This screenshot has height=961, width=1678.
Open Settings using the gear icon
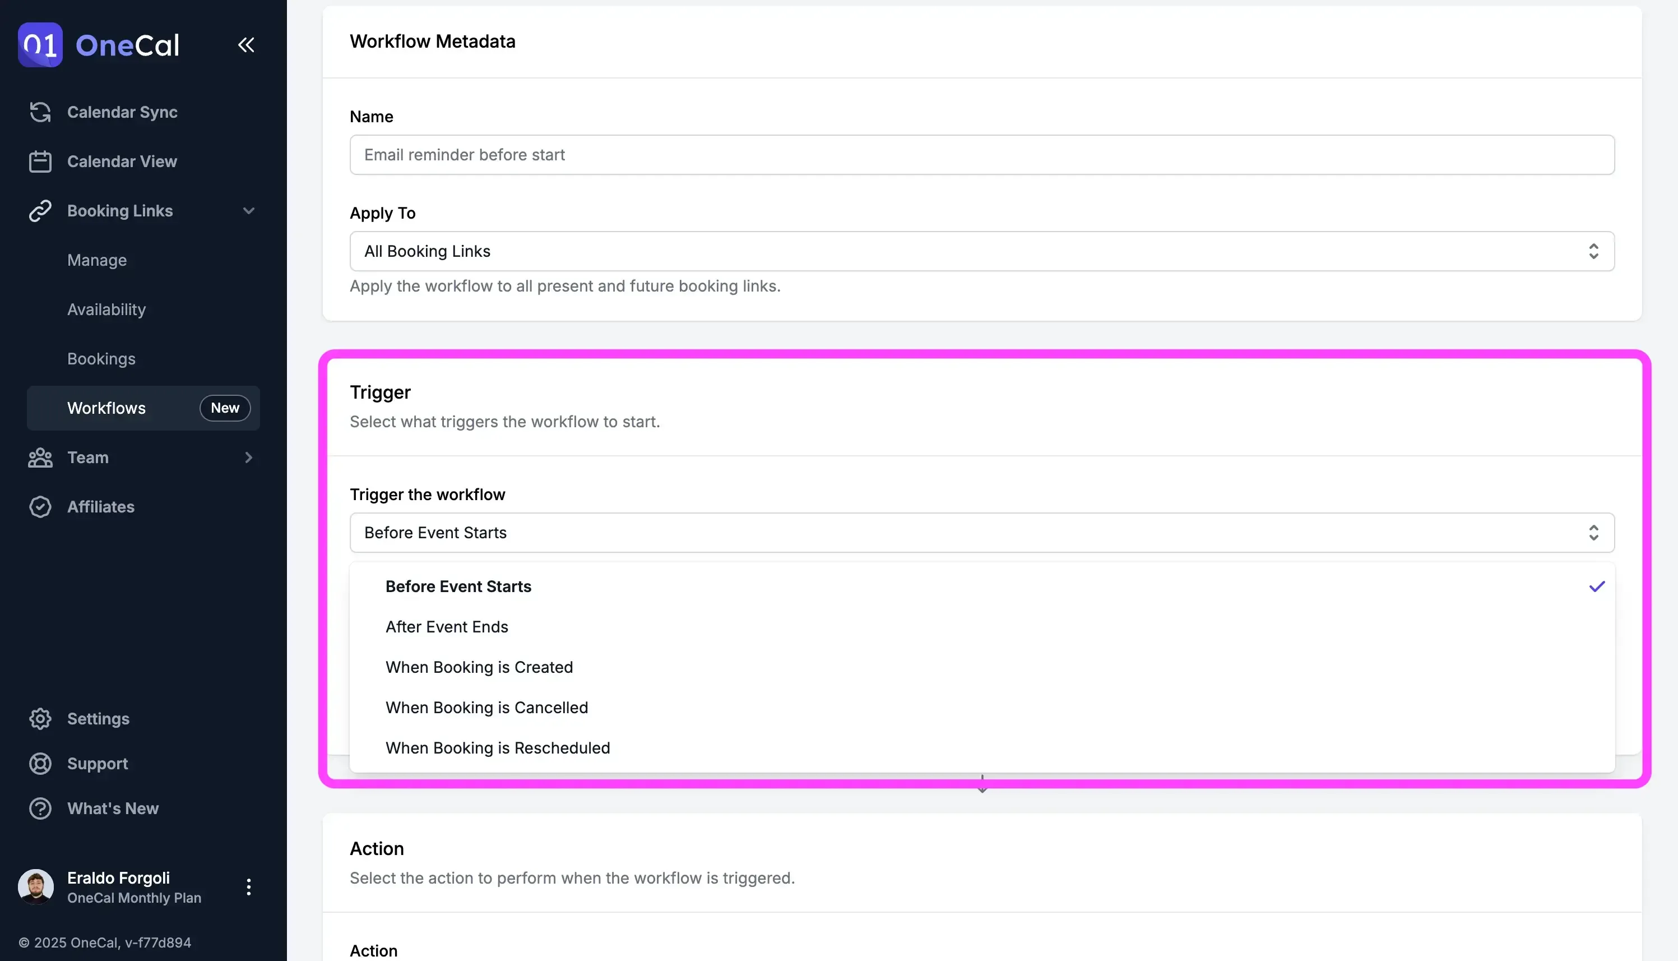pos(40,719)
